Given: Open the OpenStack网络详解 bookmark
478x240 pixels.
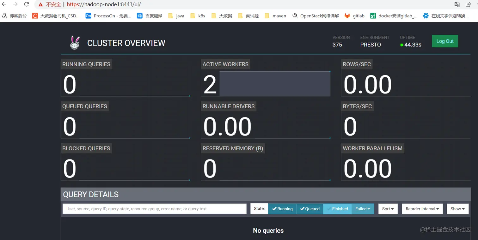Looking at the screenshot, I should pyautogui.click(x=316, y=15).
